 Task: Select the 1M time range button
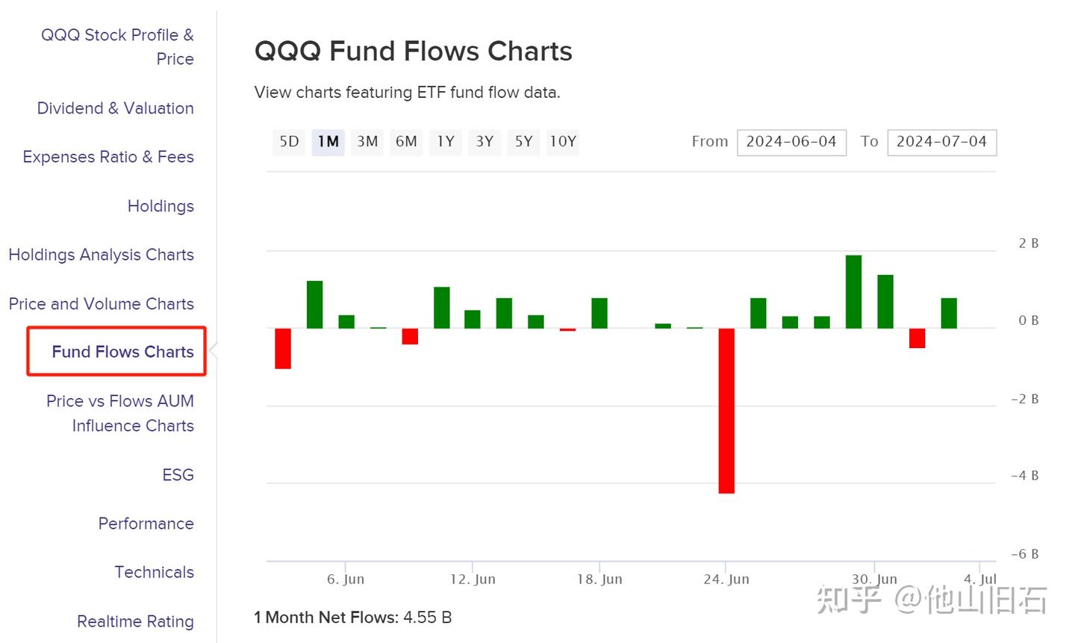328,142
